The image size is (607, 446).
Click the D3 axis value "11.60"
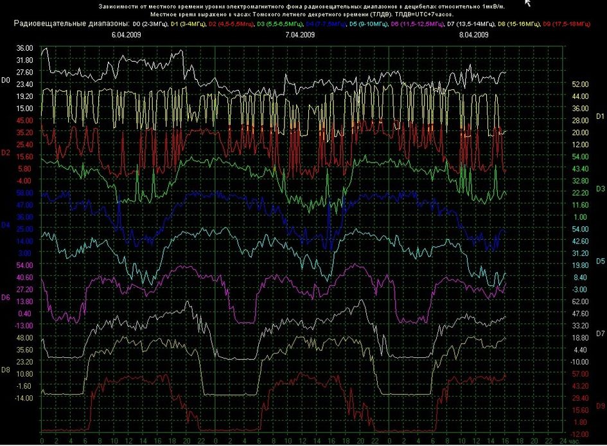point(580,205)
